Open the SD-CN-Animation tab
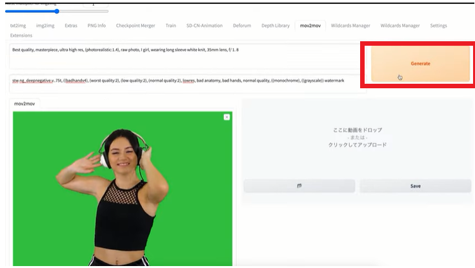475x268 pixels. [x=205, y=26]
